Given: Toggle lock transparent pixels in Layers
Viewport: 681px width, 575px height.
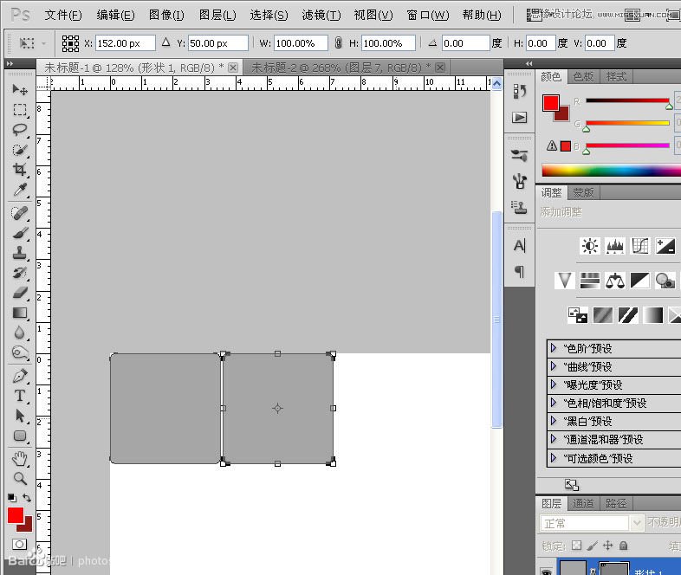Looking at the screenshot, I should (x=575, y=546).
